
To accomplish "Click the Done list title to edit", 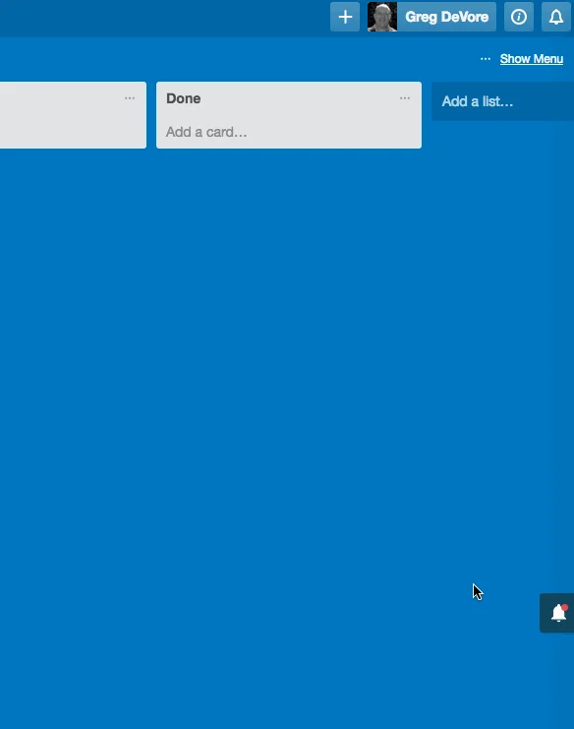I will [184, 98].
